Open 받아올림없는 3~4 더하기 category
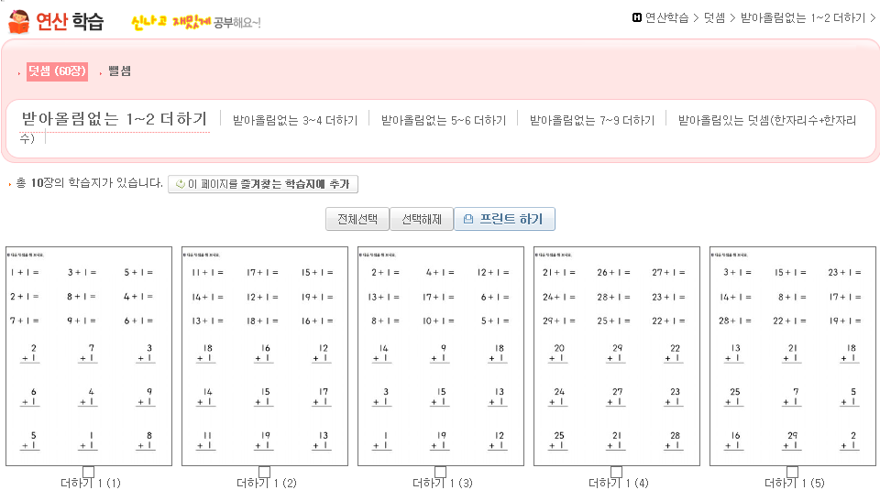 click(295, 120)
